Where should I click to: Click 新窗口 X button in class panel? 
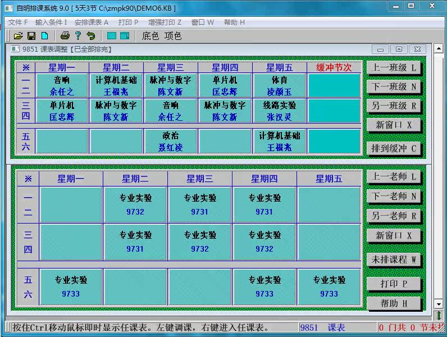coord(394,125)
